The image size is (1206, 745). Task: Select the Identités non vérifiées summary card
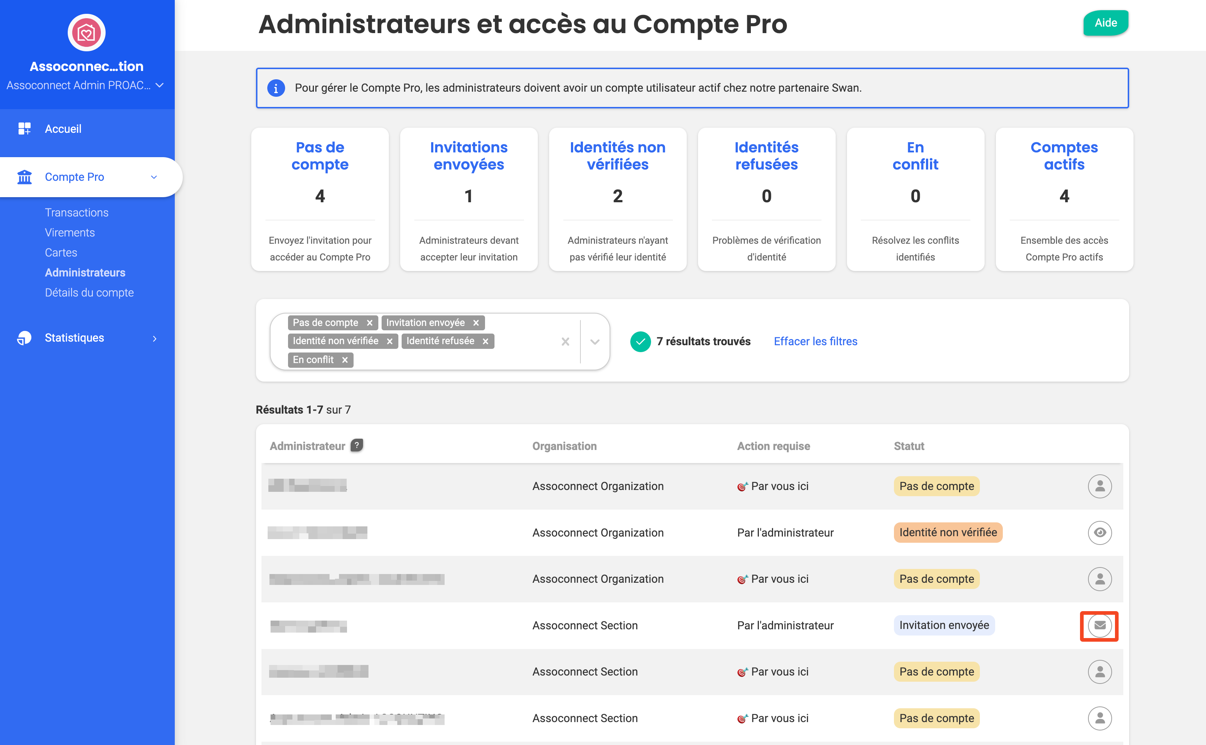pos(618,199)
